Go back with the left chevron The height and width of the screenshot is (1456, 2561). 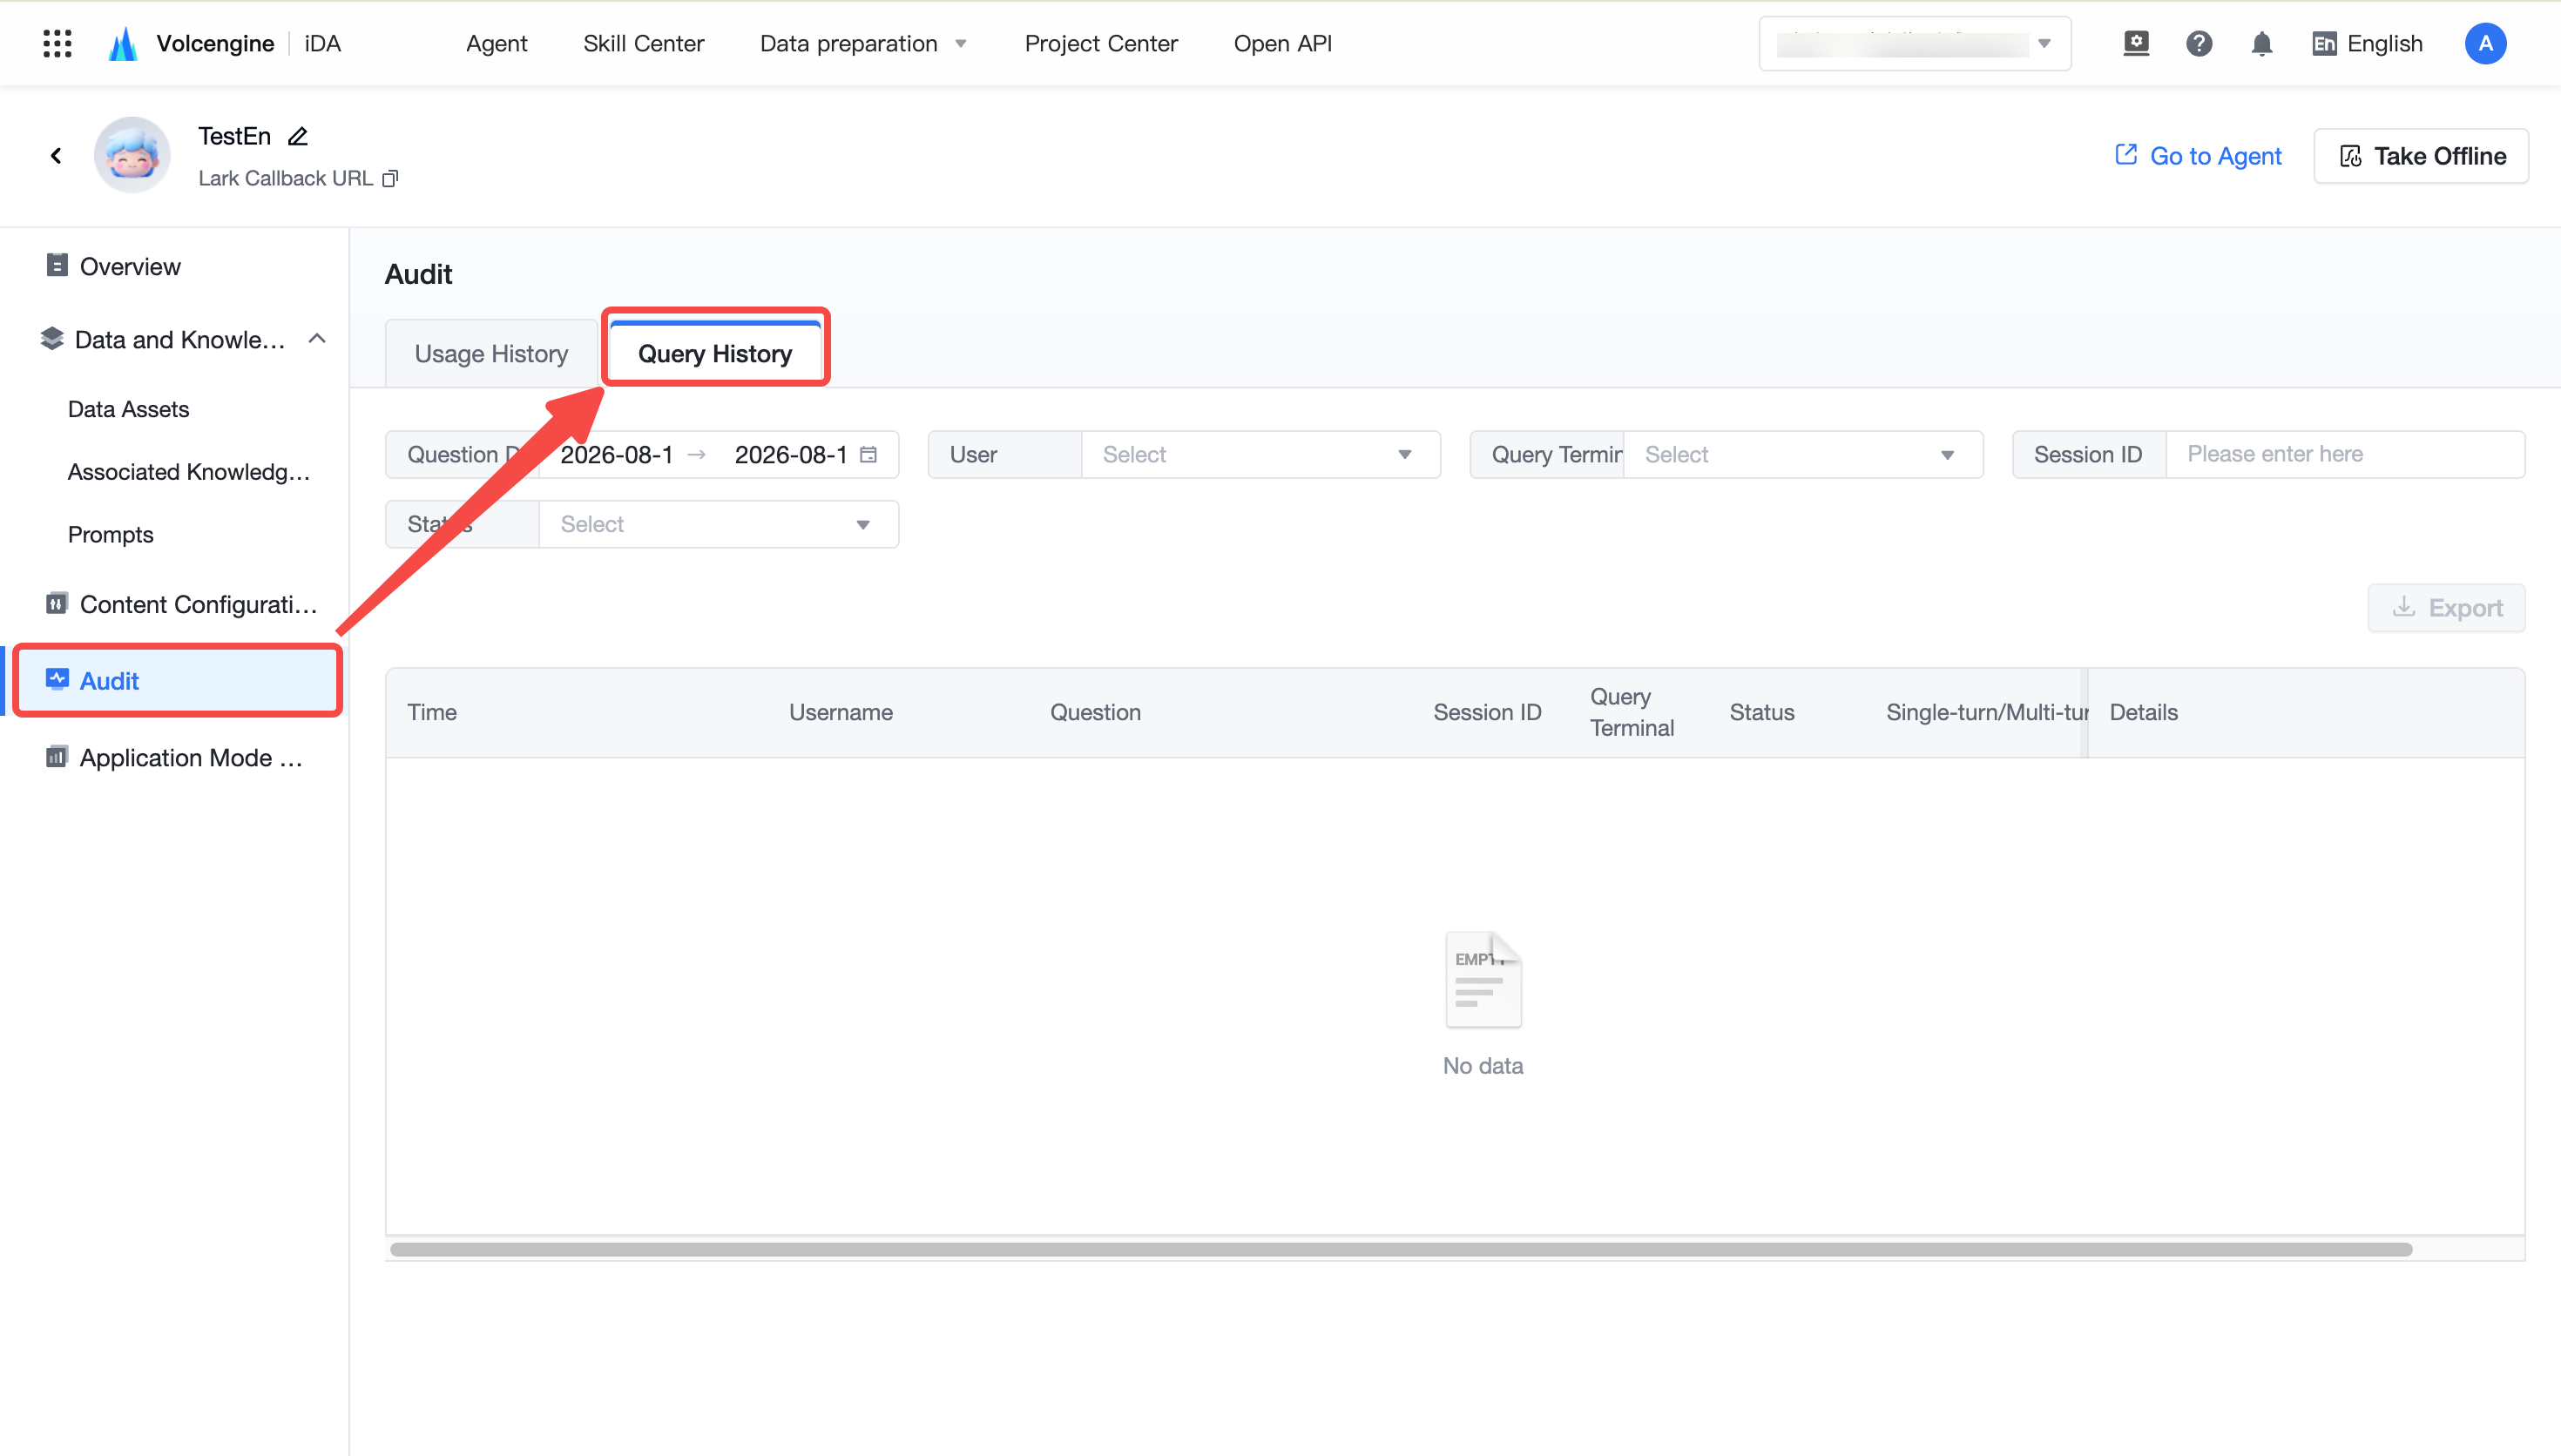[x=56, y=155]
